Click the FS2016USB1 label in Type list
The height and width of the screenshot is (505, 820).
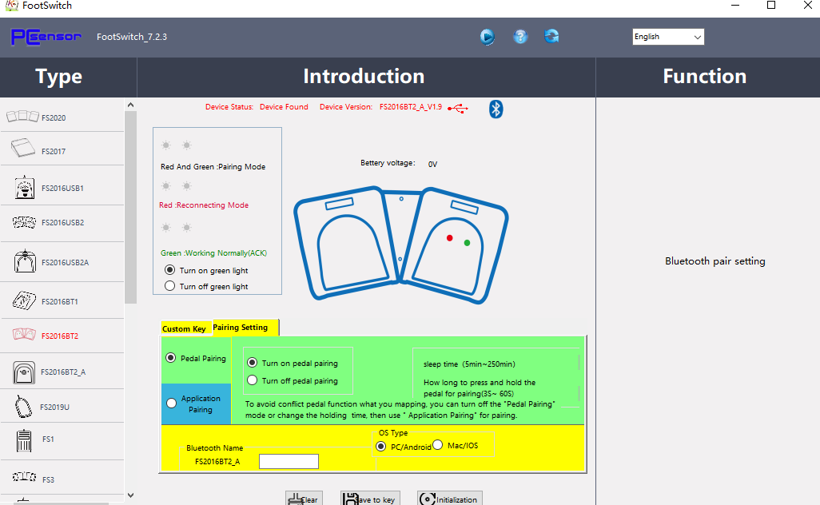pos(63,189)
